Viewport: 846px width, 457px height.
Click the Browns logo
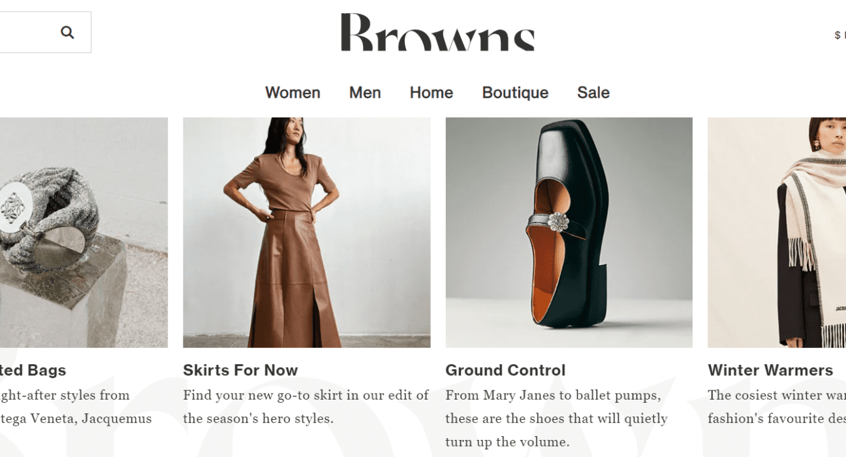click(437, 32)
